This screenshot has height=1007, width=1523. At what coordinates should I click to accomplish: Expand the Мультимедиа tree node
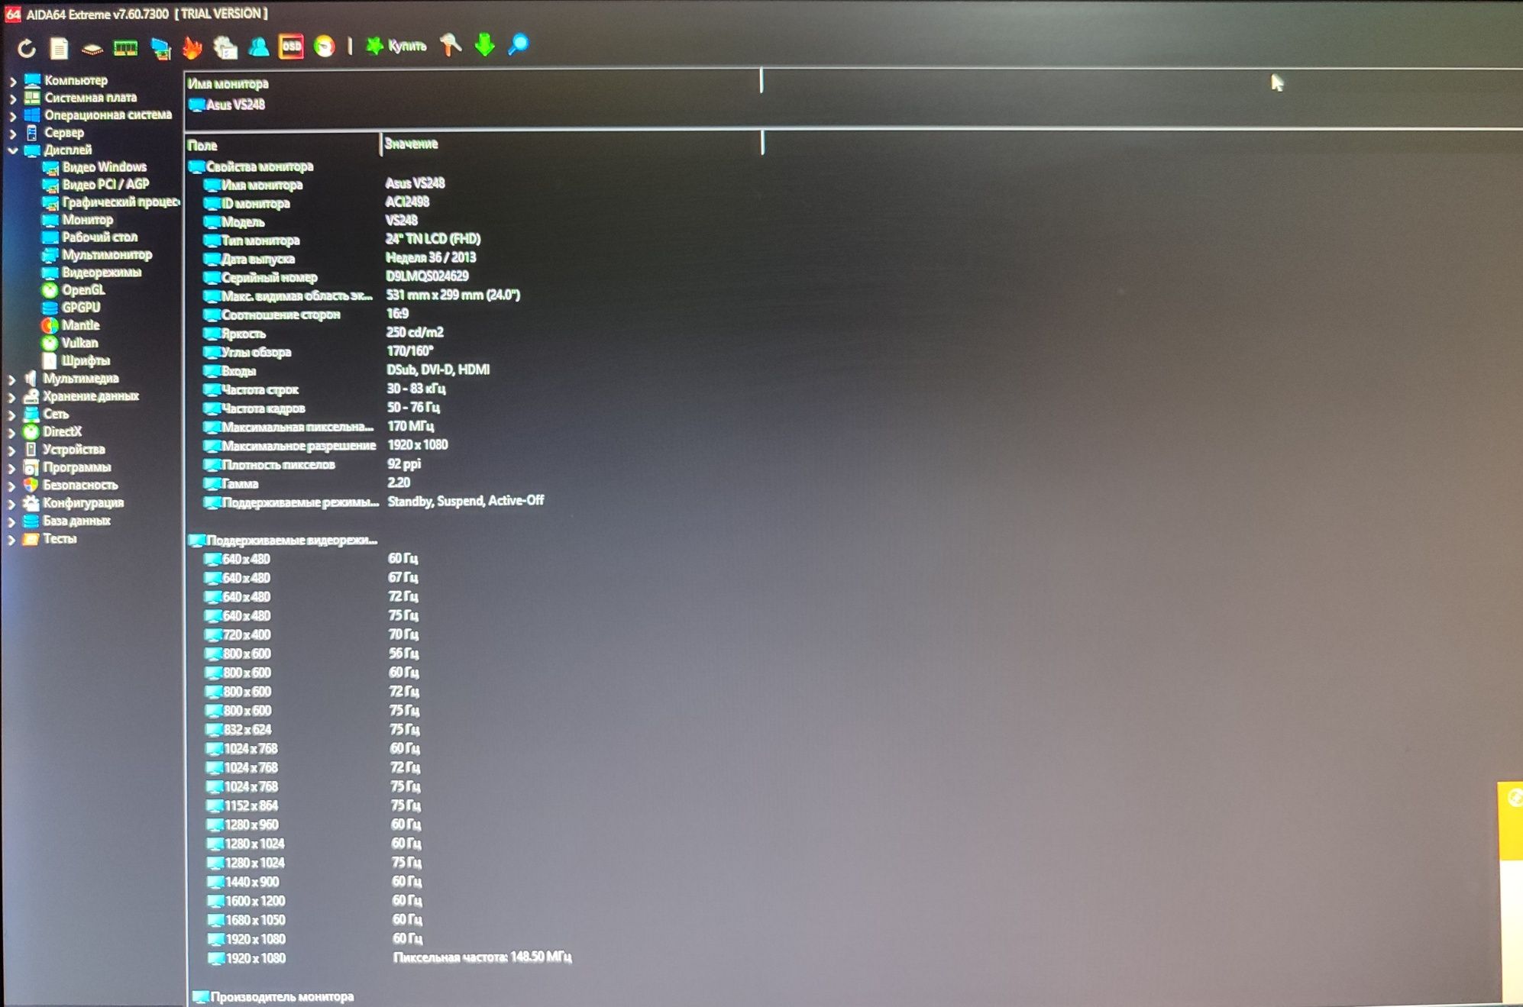click(x=11, y=379)
